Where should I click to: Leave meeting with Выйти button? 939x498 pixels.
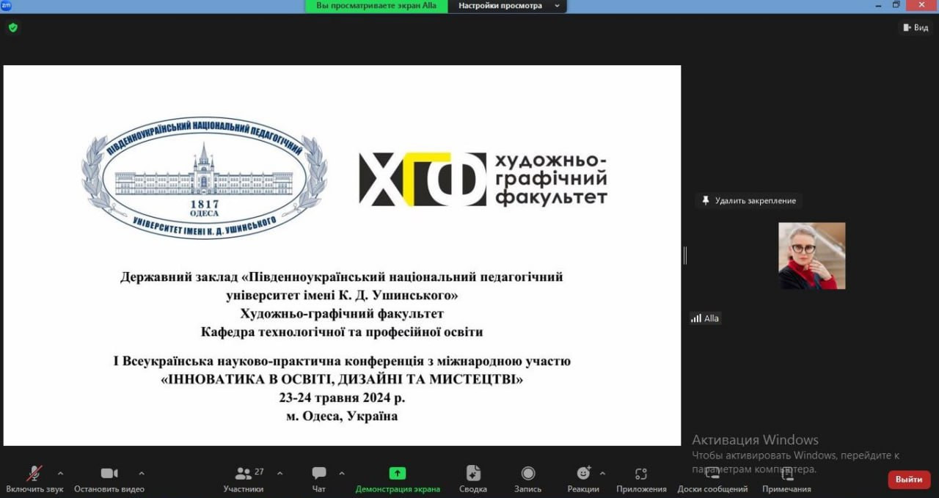909,480
